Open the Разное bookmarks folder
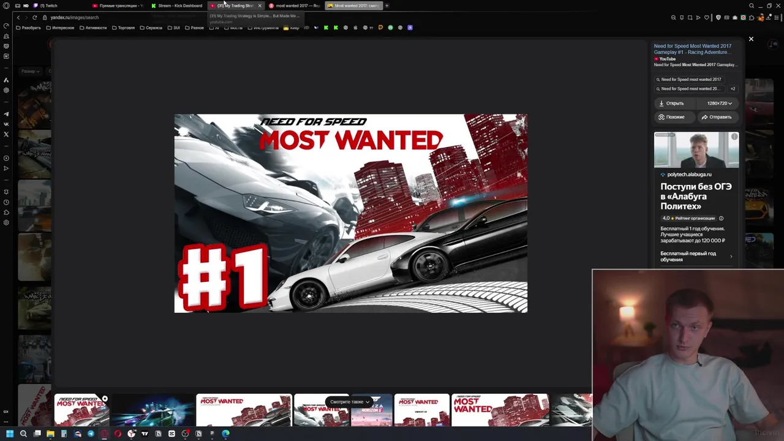The width and height of the screenshot is (784, 441). pyautogui.click(x=194, y=28)
